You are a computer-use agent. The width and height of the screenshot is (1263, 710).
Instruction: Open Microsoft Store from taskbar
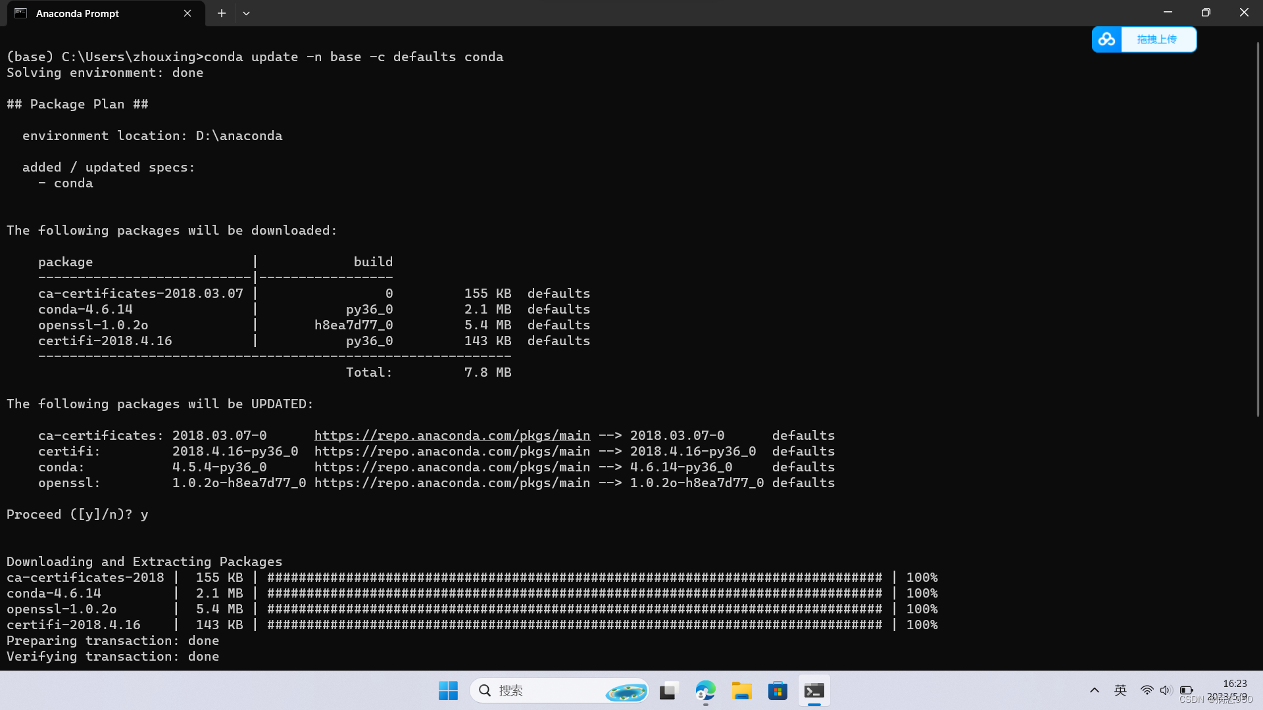click(778, 690)
